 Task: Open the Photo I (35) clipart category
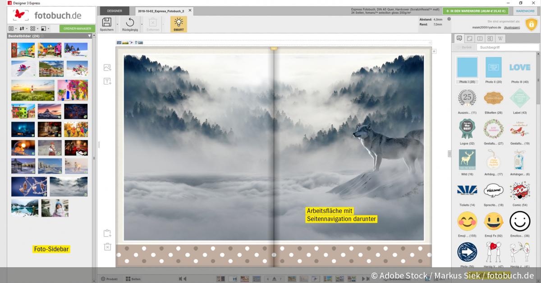[x=467, y=70]
